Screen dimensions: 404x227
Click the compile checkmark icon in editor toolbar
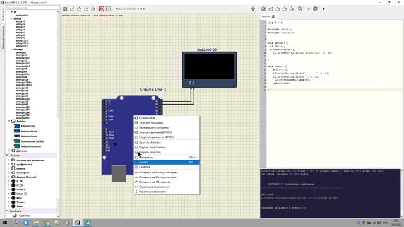click(309, 9)
